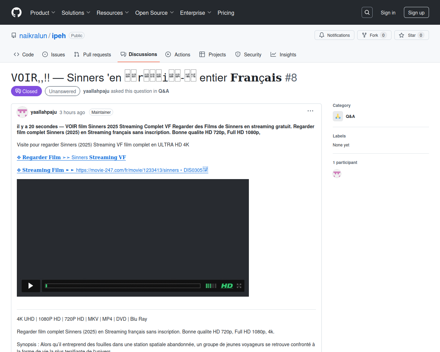Screen dimensions: 440x352
Task: Seek along the video progress bar
Action: (x=123, y=286)
